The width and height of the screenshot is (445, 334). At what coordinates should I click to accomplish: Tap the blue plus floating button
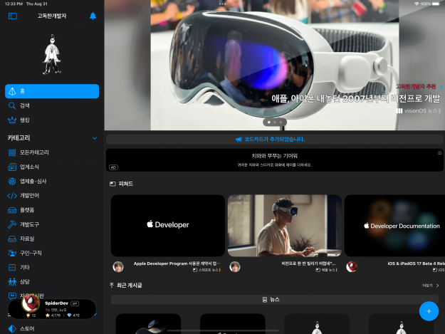428,310
